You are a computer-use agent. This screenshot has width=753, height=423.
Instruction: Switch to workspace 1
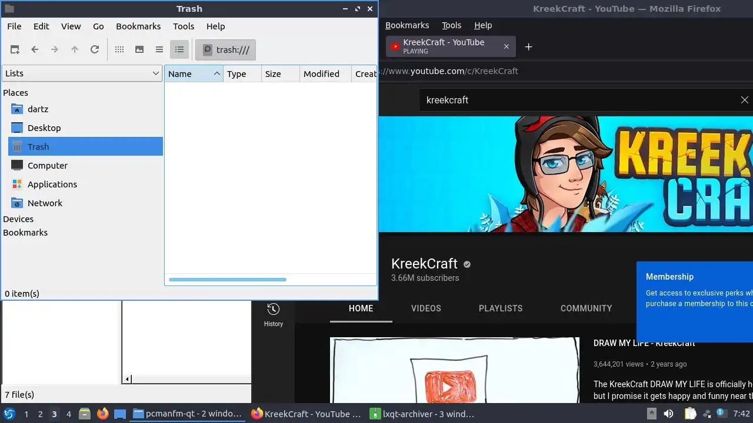tap(26, 414)
